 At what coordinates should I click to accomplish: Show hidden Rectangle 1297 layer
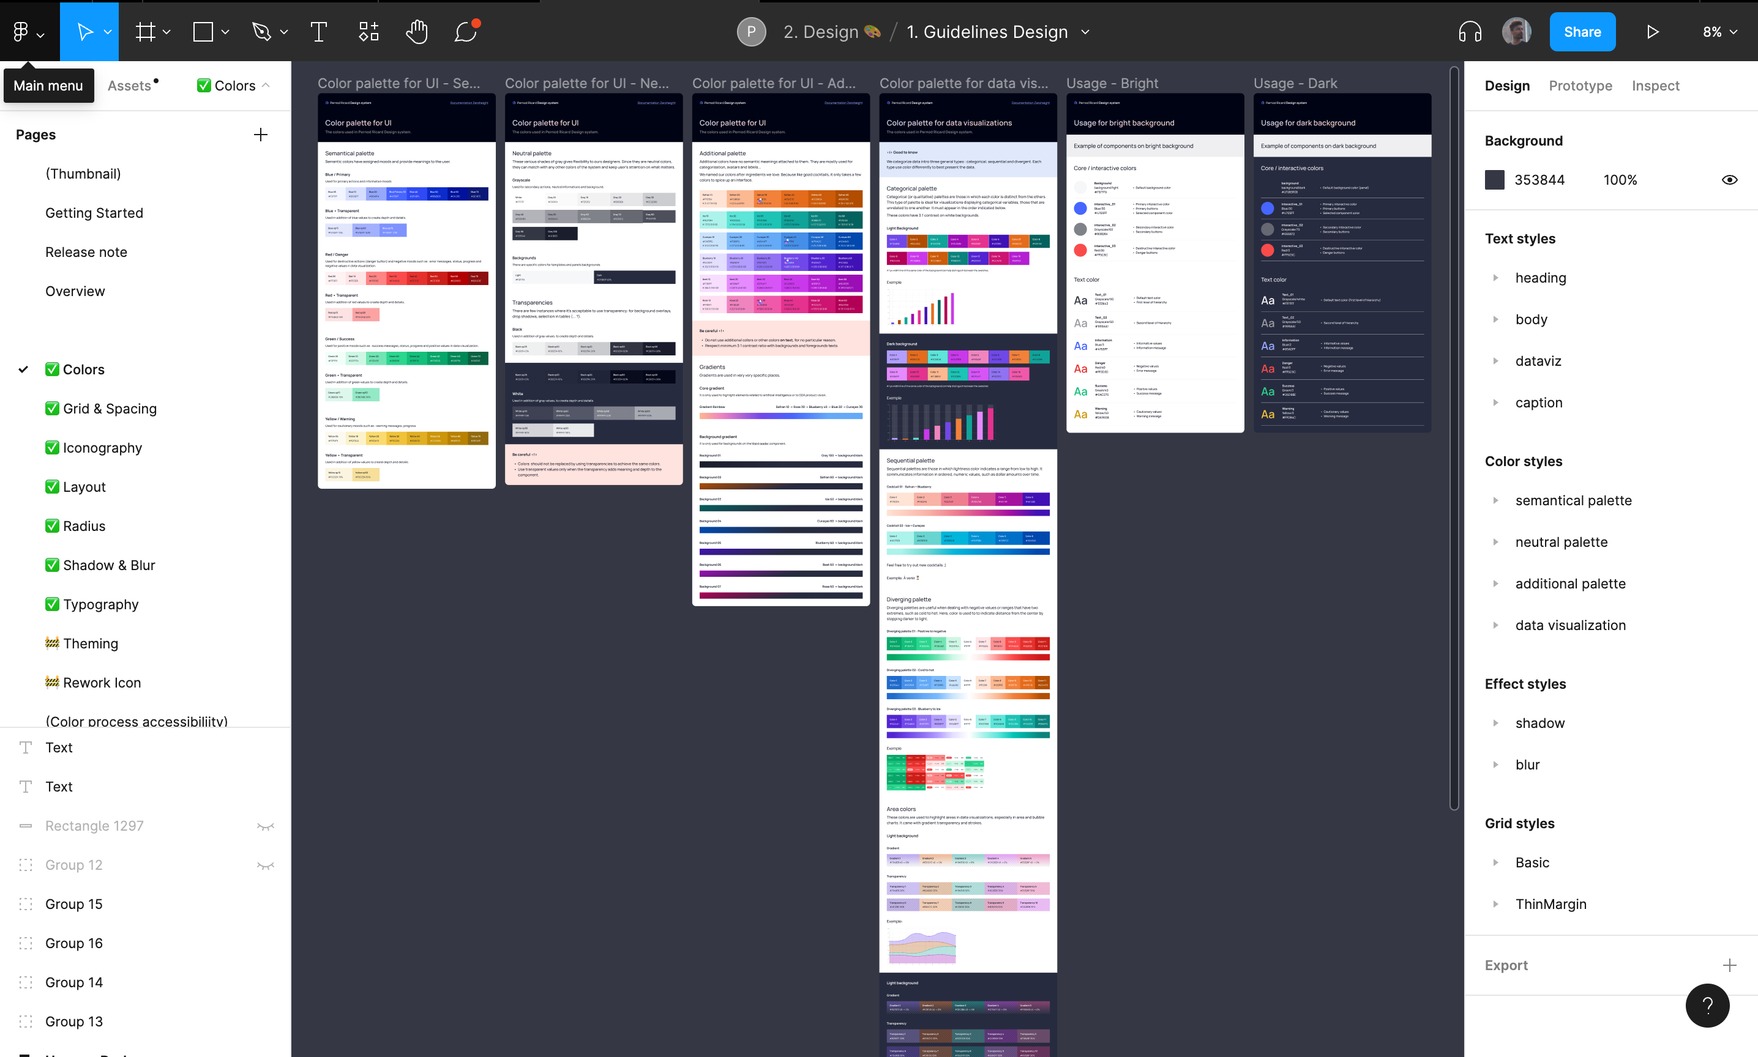(266, 826)
